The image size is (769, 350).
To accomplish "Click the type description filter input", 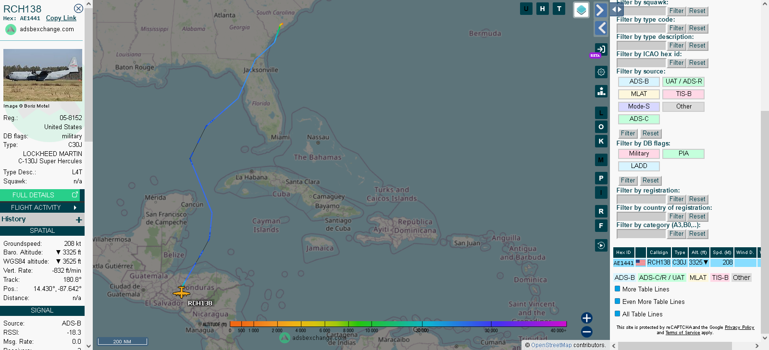I will pyautogui.click(x=641, y=46).
